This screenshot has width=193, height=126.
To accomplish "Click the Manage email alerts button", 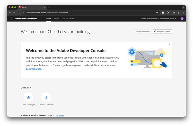I will pyautogui.click(x=143, y=31).
